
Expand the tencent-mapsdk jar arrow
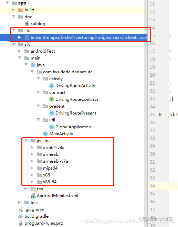point(20,37)
